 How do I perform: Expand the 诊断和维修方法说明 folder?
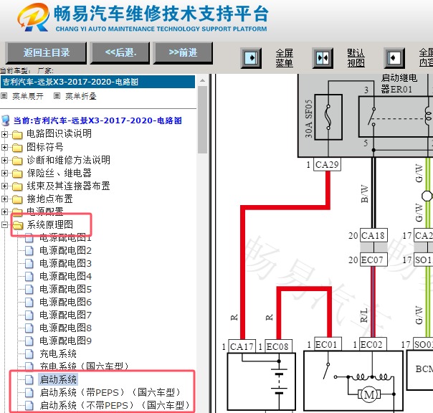[4, 160]
